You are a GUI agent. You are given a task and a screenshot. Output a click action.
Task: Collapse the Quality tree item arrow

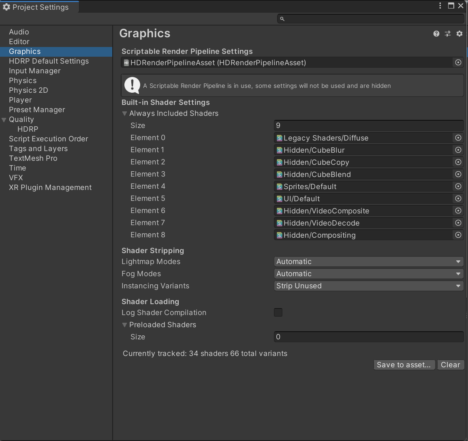(4, 120)
